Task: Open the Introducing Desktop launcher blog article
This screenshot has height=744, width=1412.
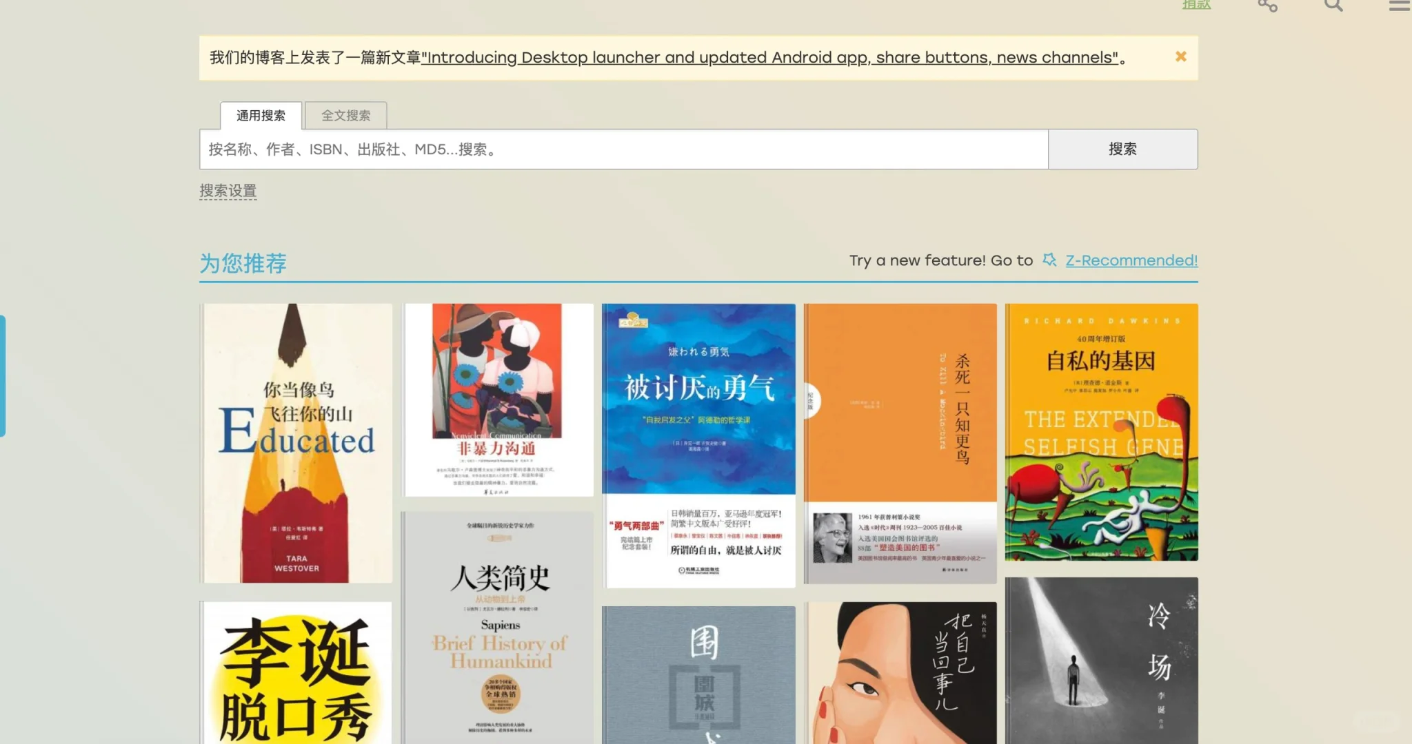Action: (x=770, y=57)
